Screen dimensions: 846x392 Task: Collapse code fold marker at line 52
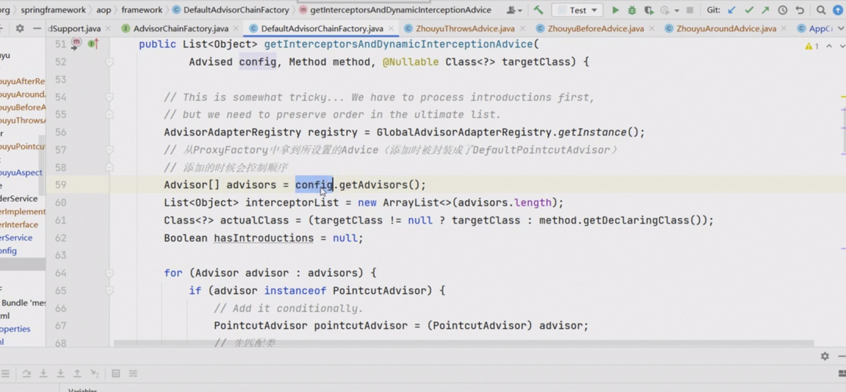pos(109,62)
